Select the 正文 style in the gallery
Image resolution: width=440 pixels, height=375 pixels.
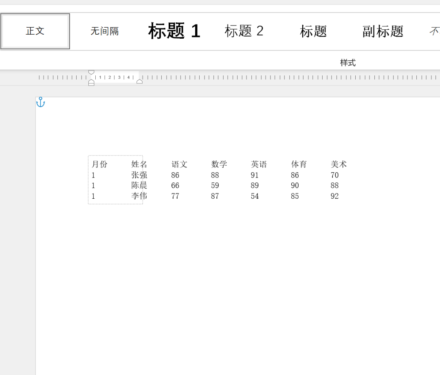pyautogui.click(x=35, y=31)
